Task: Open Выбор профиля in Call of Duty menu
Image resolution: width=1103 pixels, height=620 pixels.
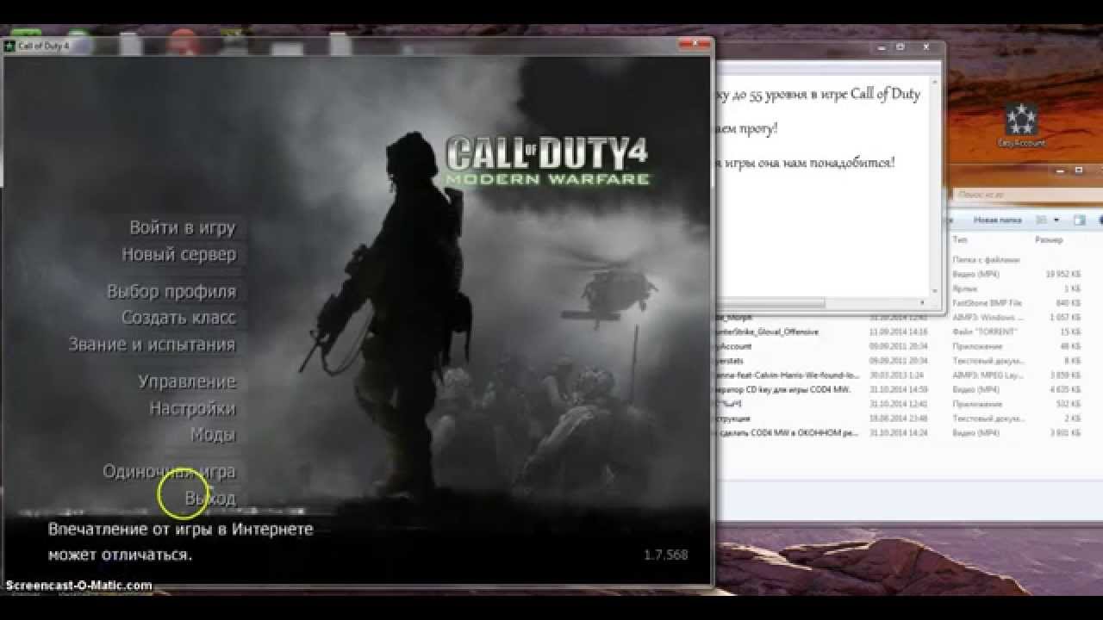Action: [x=171, y=291]
